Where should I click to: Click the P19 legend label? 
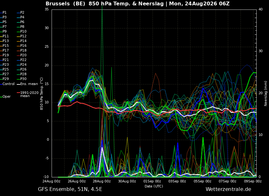pyautogui.click(x=5, y=55)
